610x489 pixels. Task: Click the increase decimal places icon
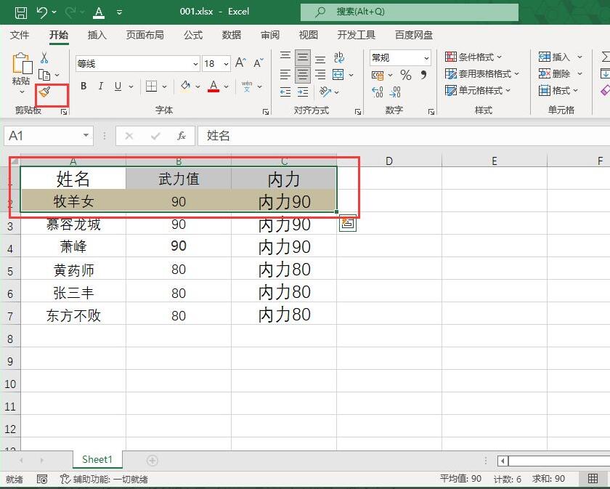tap(378, 92)
